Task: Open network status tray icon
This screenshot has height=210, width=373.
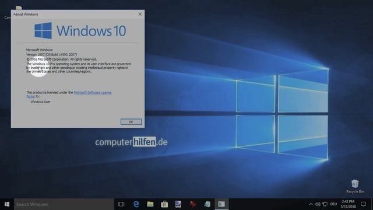Action: [325, 204]
